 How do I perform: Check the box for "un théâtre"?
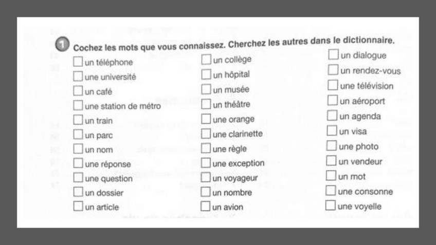pos(206,104)
